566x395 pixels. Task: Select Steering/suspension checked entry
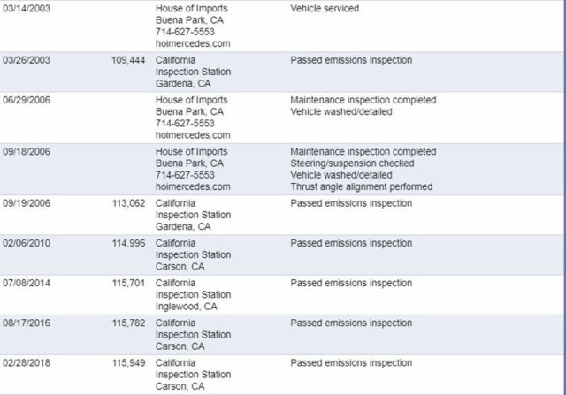352,163
